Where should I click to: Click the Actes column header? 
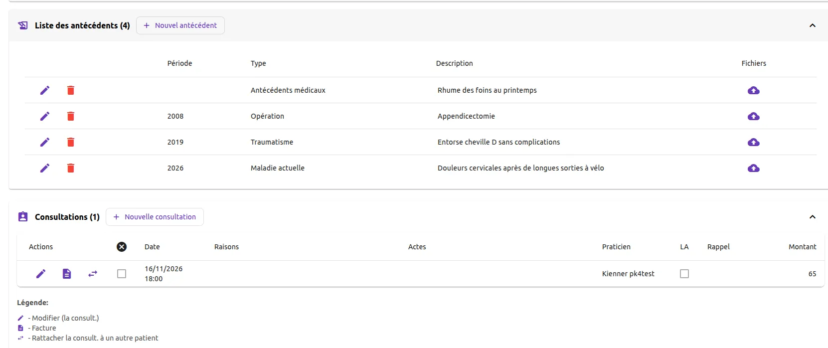tap(417, 247)
